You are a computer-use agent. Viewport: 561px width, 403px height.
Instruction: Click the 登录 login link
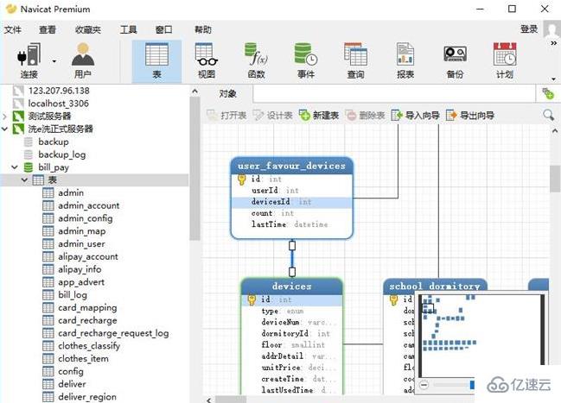(529, 29)
